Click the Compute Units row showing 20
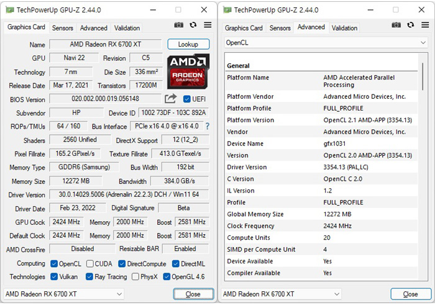Image resolution: width=435 pixels, height=305 pixels. point(321,238)
